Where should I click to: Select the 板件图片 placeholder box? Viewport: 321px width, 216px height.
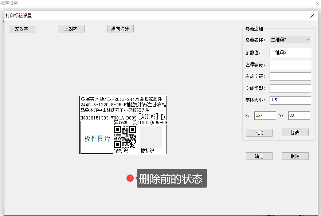coord(97,137)
